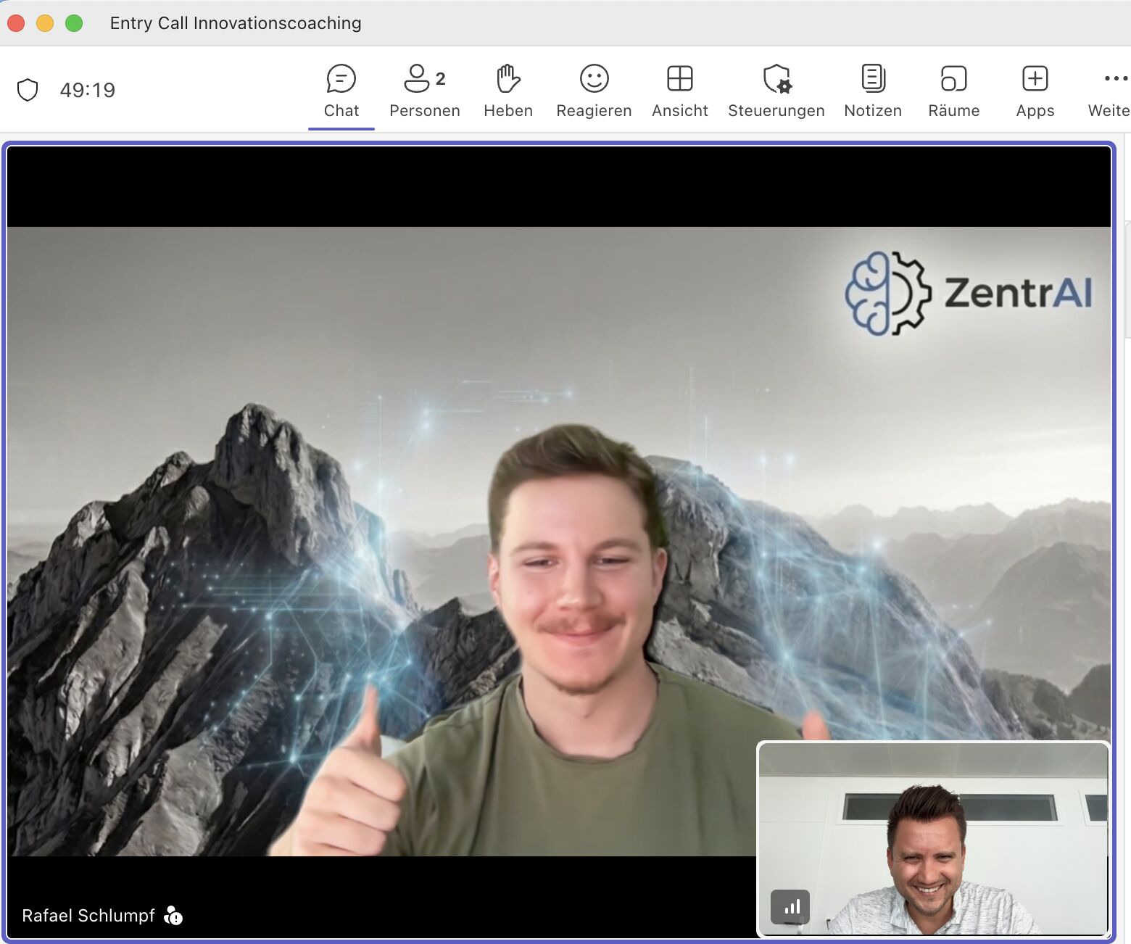
Task: Click the green fullscreen window button
Action: [x=74, y=23]
